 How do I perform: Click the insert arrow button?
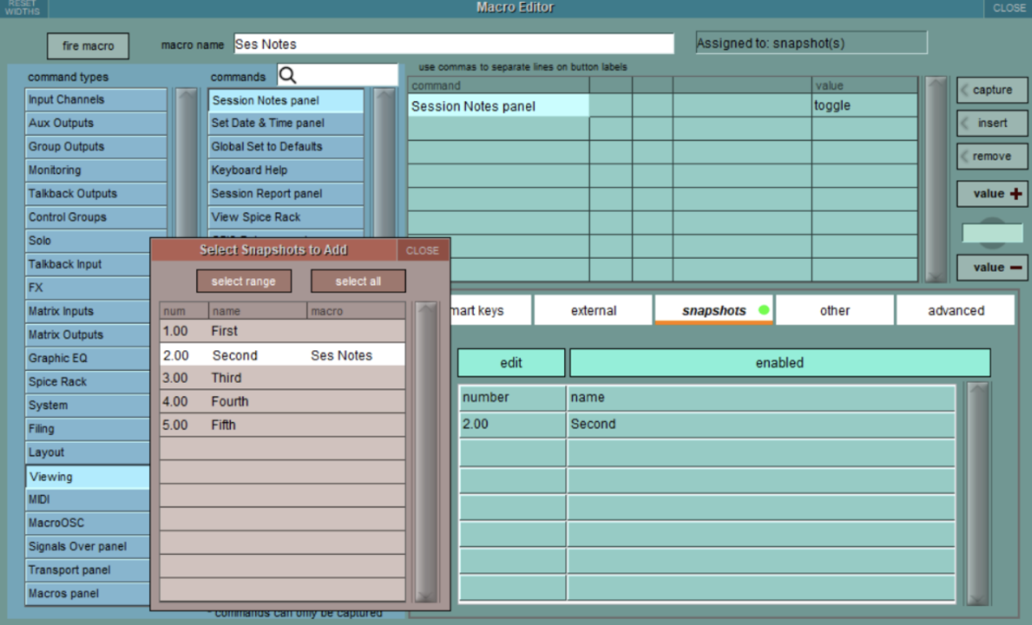(x=991, y=123)
